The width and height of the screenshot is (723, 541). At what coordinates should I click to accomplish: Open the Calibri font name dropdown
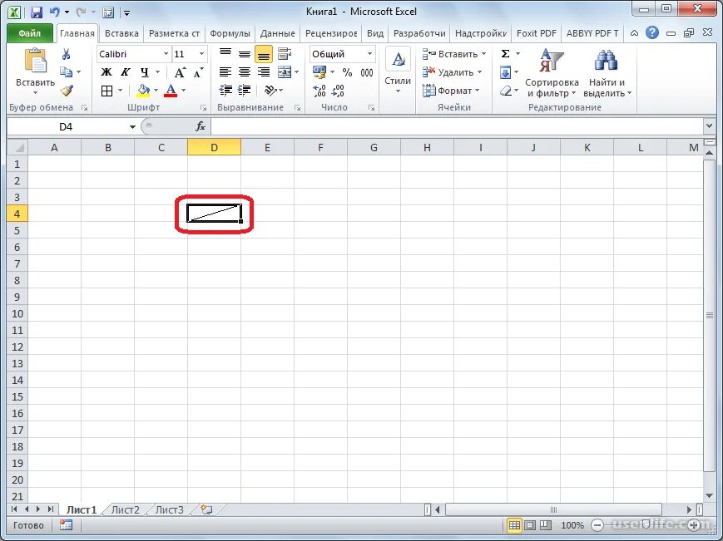(166, 54)
